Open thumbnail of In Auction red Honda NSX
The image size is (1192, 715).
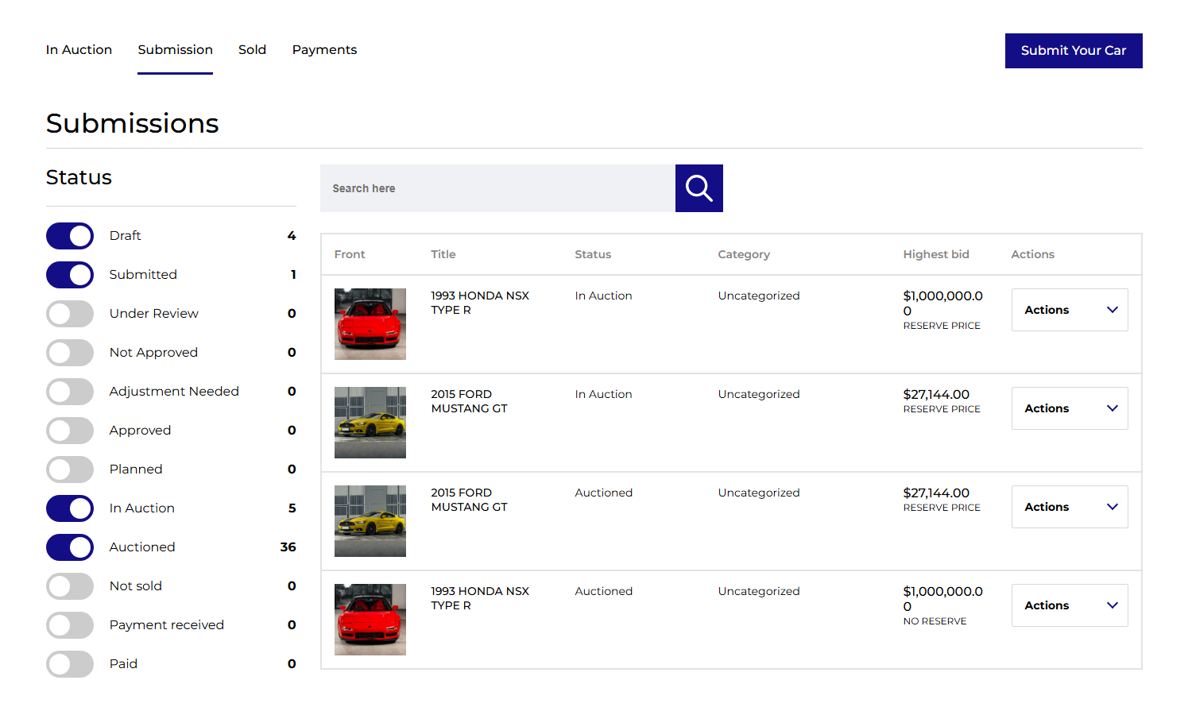coord(370,324)
